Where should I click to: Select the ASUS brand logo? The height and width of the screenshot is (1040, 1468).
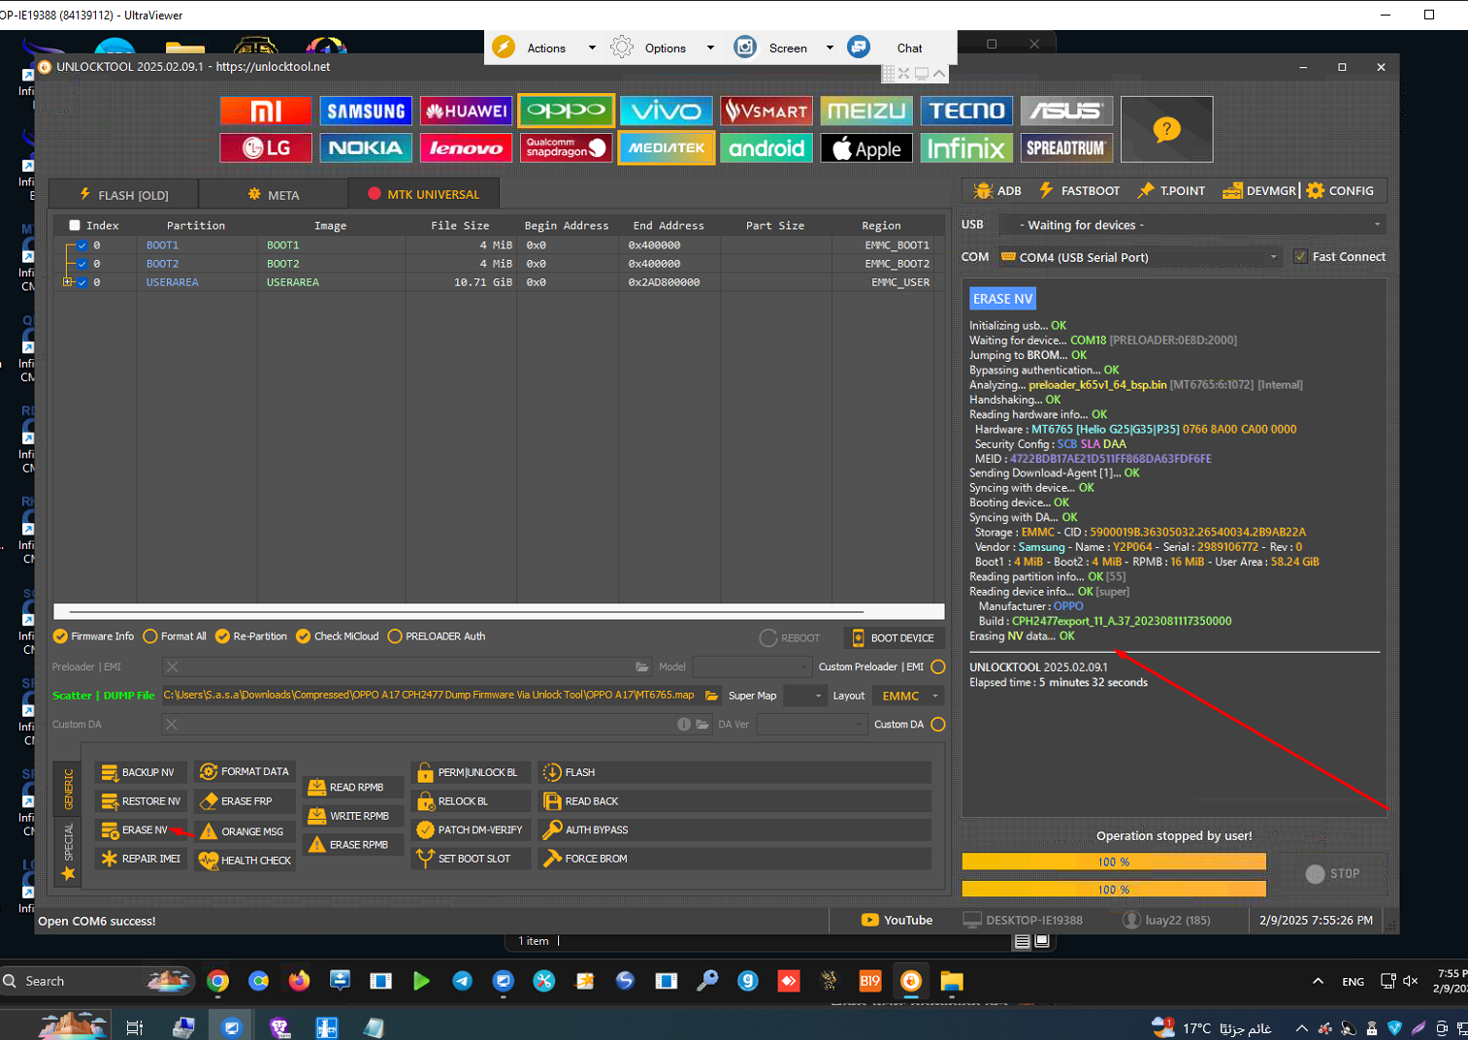point(1065,111)
